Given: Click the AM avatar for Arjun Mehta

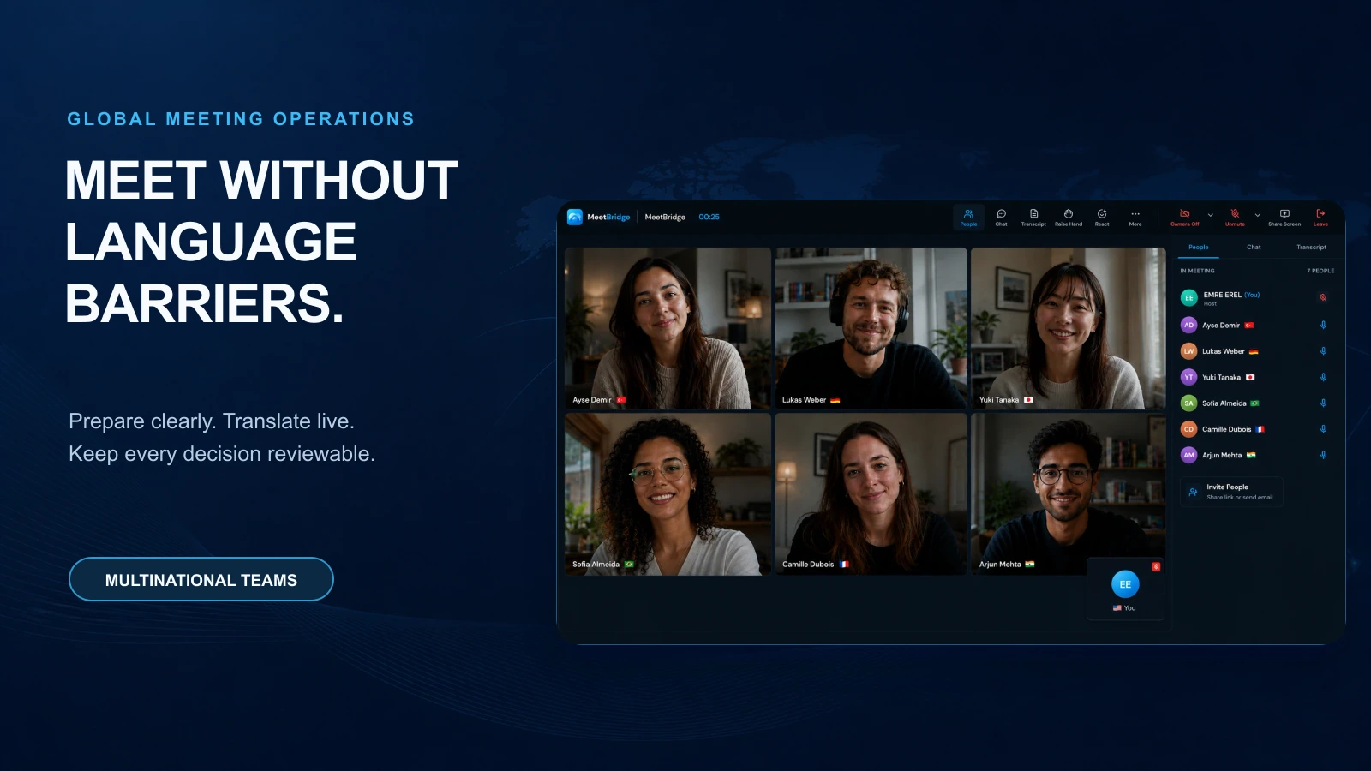Looking at the screenshot, I should click(1188, 455).
